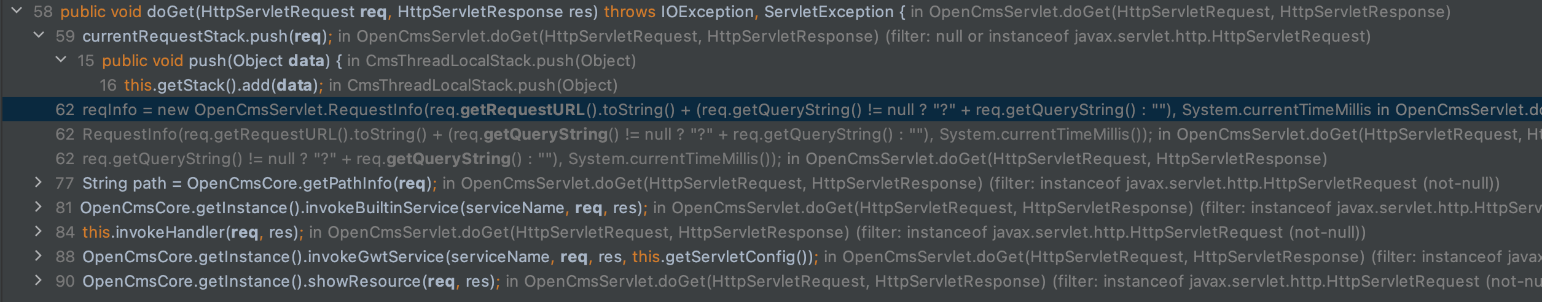The height and width of the screenshot is (302, 1542).
Task: Collapse the currentRequestStack.push(req) node
Action: pos(39,35)
